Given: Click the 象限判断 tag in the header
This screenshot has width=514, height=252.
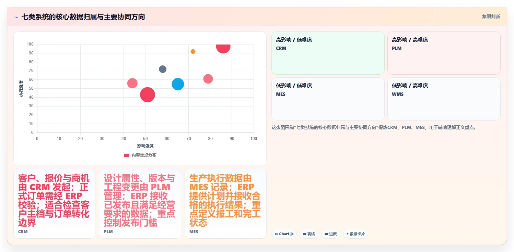Looking at the screenshot, I should [x=491, y=16].
